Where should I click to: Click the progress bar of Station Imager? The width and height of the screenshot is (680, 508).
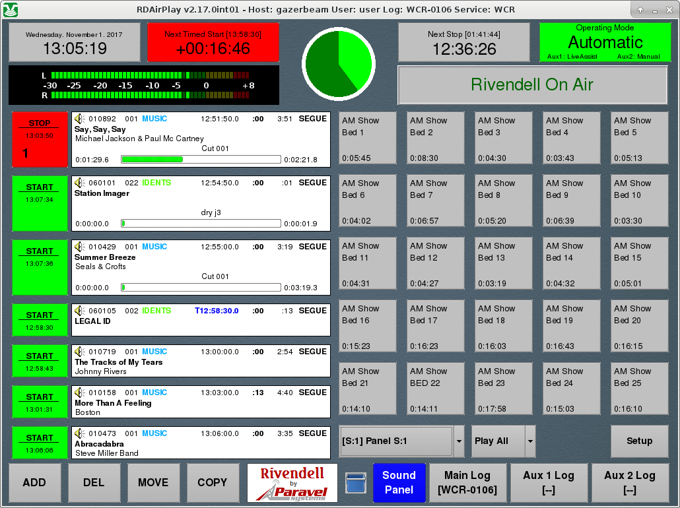(x=200, y=223)
